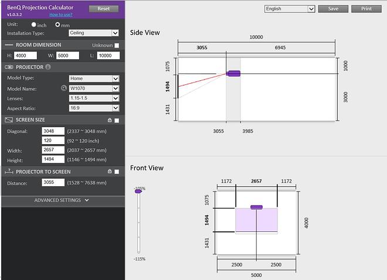Select mm unit radio button
This screenshot has width=387, height=280.
pyautogui.click(x=57, y=25)
